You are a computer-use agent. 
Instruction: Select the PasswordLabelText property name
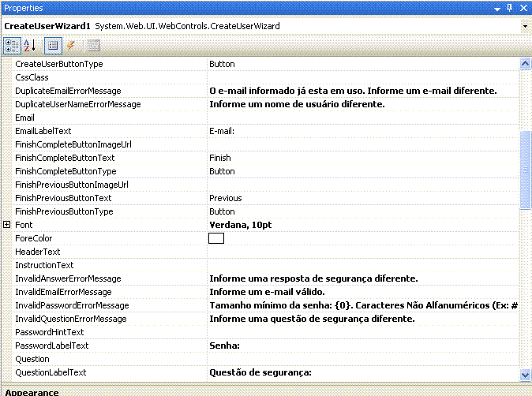52,346
